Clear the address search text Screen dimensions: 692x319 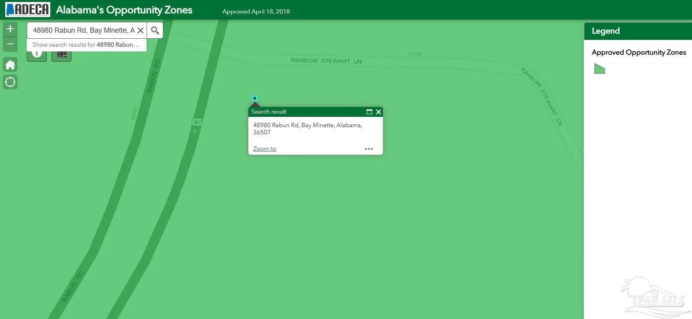[141, 30]
